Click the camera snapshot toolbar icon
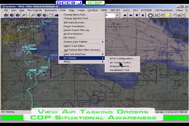 (56, 15)
